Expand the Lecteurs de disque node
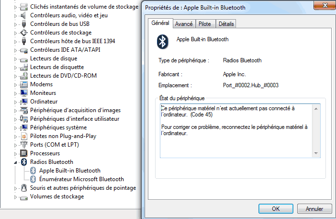 coord(15,59)
